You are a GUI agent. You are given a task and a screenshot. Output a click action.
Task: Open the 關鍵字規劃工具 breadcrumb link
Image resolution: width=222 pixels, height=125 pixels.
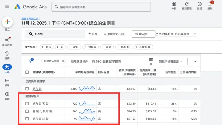click(x=30, y=19)
